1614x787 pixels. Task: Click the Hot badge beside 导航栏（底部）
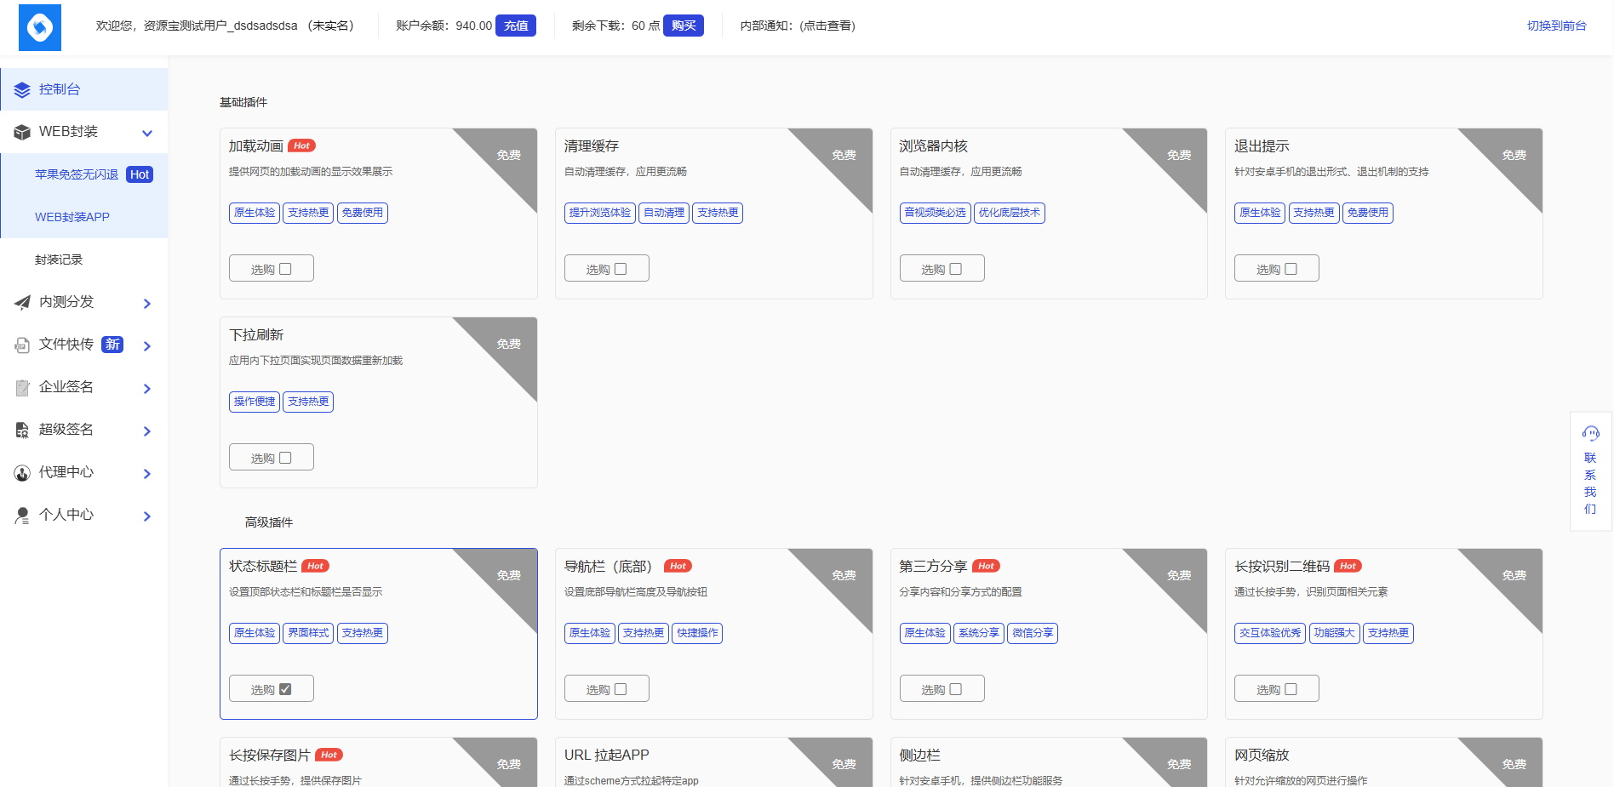coord(678,566)
